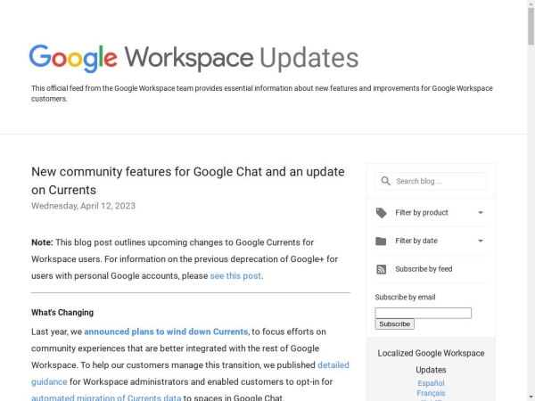
Task: Open the post title about Google Chat community features
Action: (x=188, y=181)
